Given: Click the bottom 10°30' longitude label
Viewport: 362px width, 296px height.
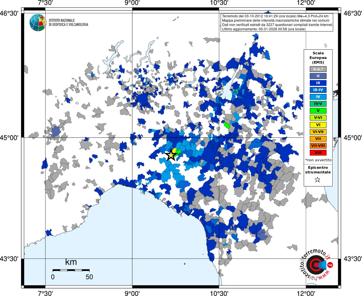Looking at the screenshot, I should [219, 293].
